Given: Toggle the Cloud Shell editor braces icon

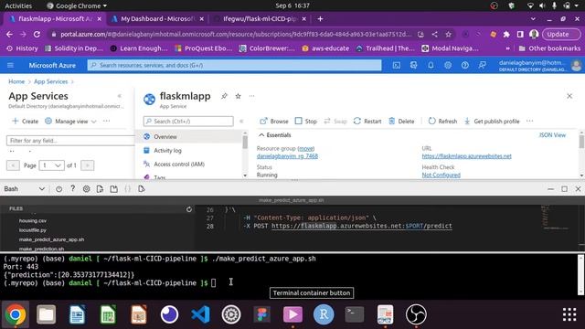Looking at the screenshot, I should [128, 189].
